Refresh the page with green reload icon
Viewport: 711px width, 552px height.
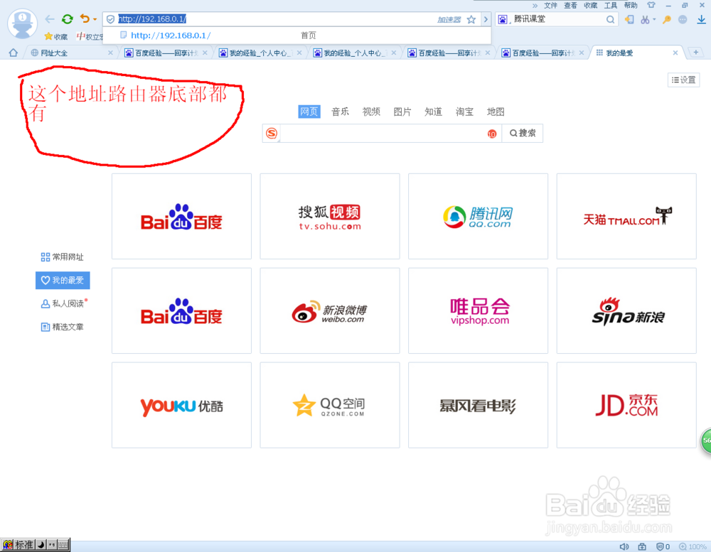click(x=67, y=19)
